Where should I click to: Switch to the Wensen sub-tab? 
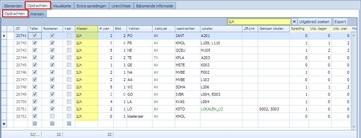click(x=37, y=14)
